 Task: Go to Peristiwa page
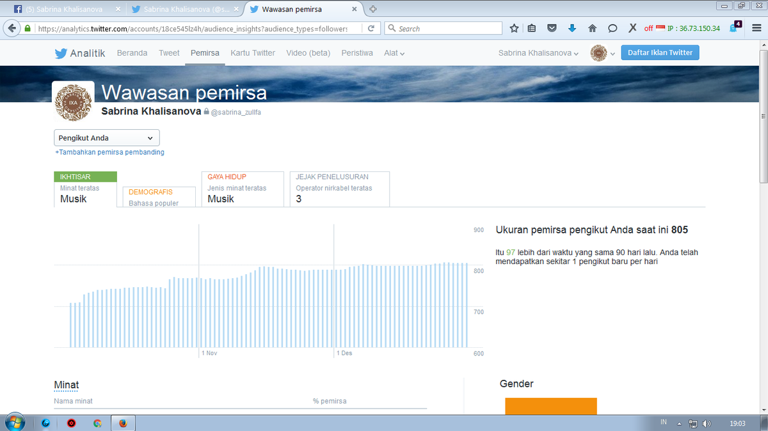point(357,53)
